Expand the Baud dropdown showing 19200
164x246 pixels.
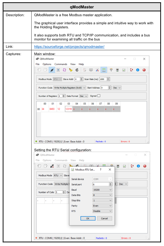pyautogui.click(x=102, y=190)
